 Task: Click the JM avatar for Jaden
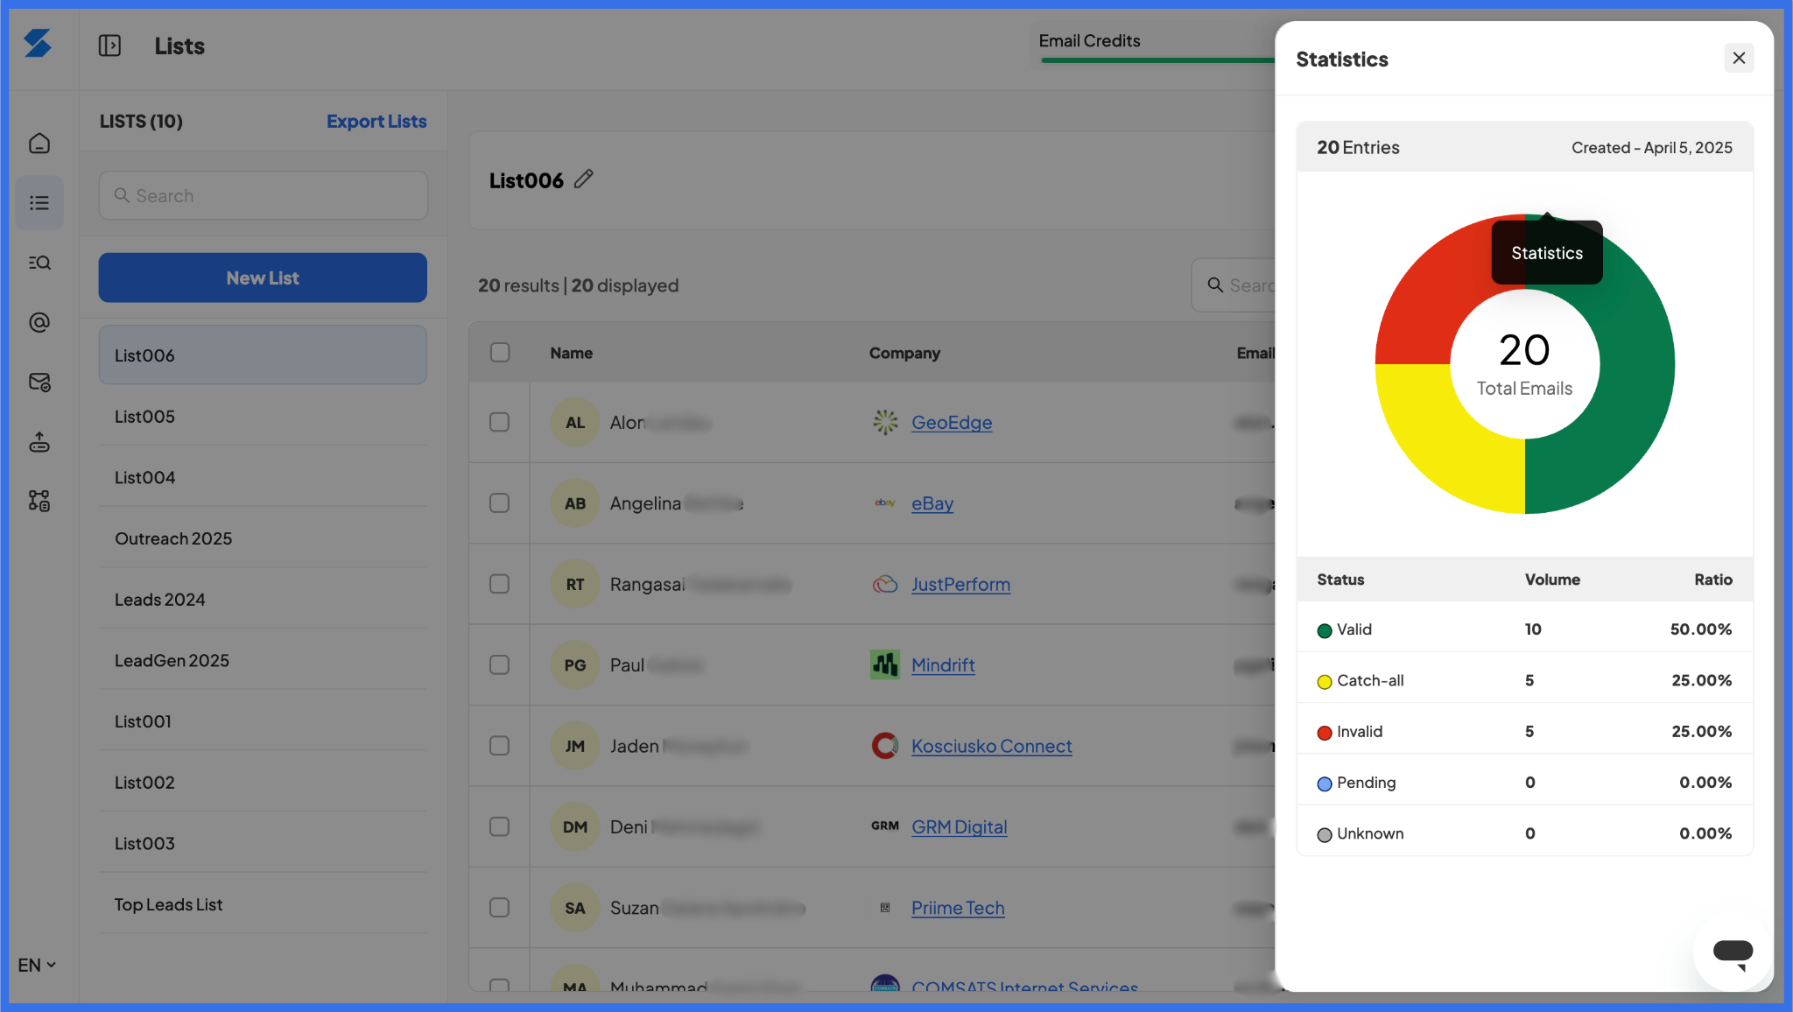(x=574, y=746)
